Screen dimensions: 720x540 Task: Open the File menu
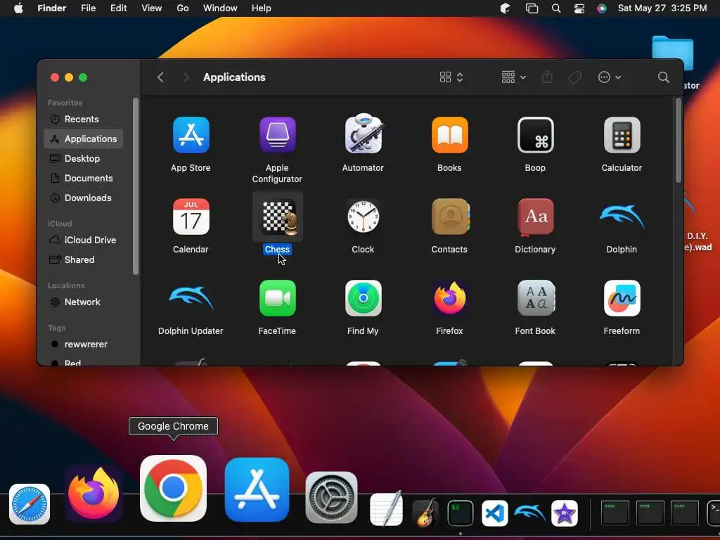coord(88,8)
